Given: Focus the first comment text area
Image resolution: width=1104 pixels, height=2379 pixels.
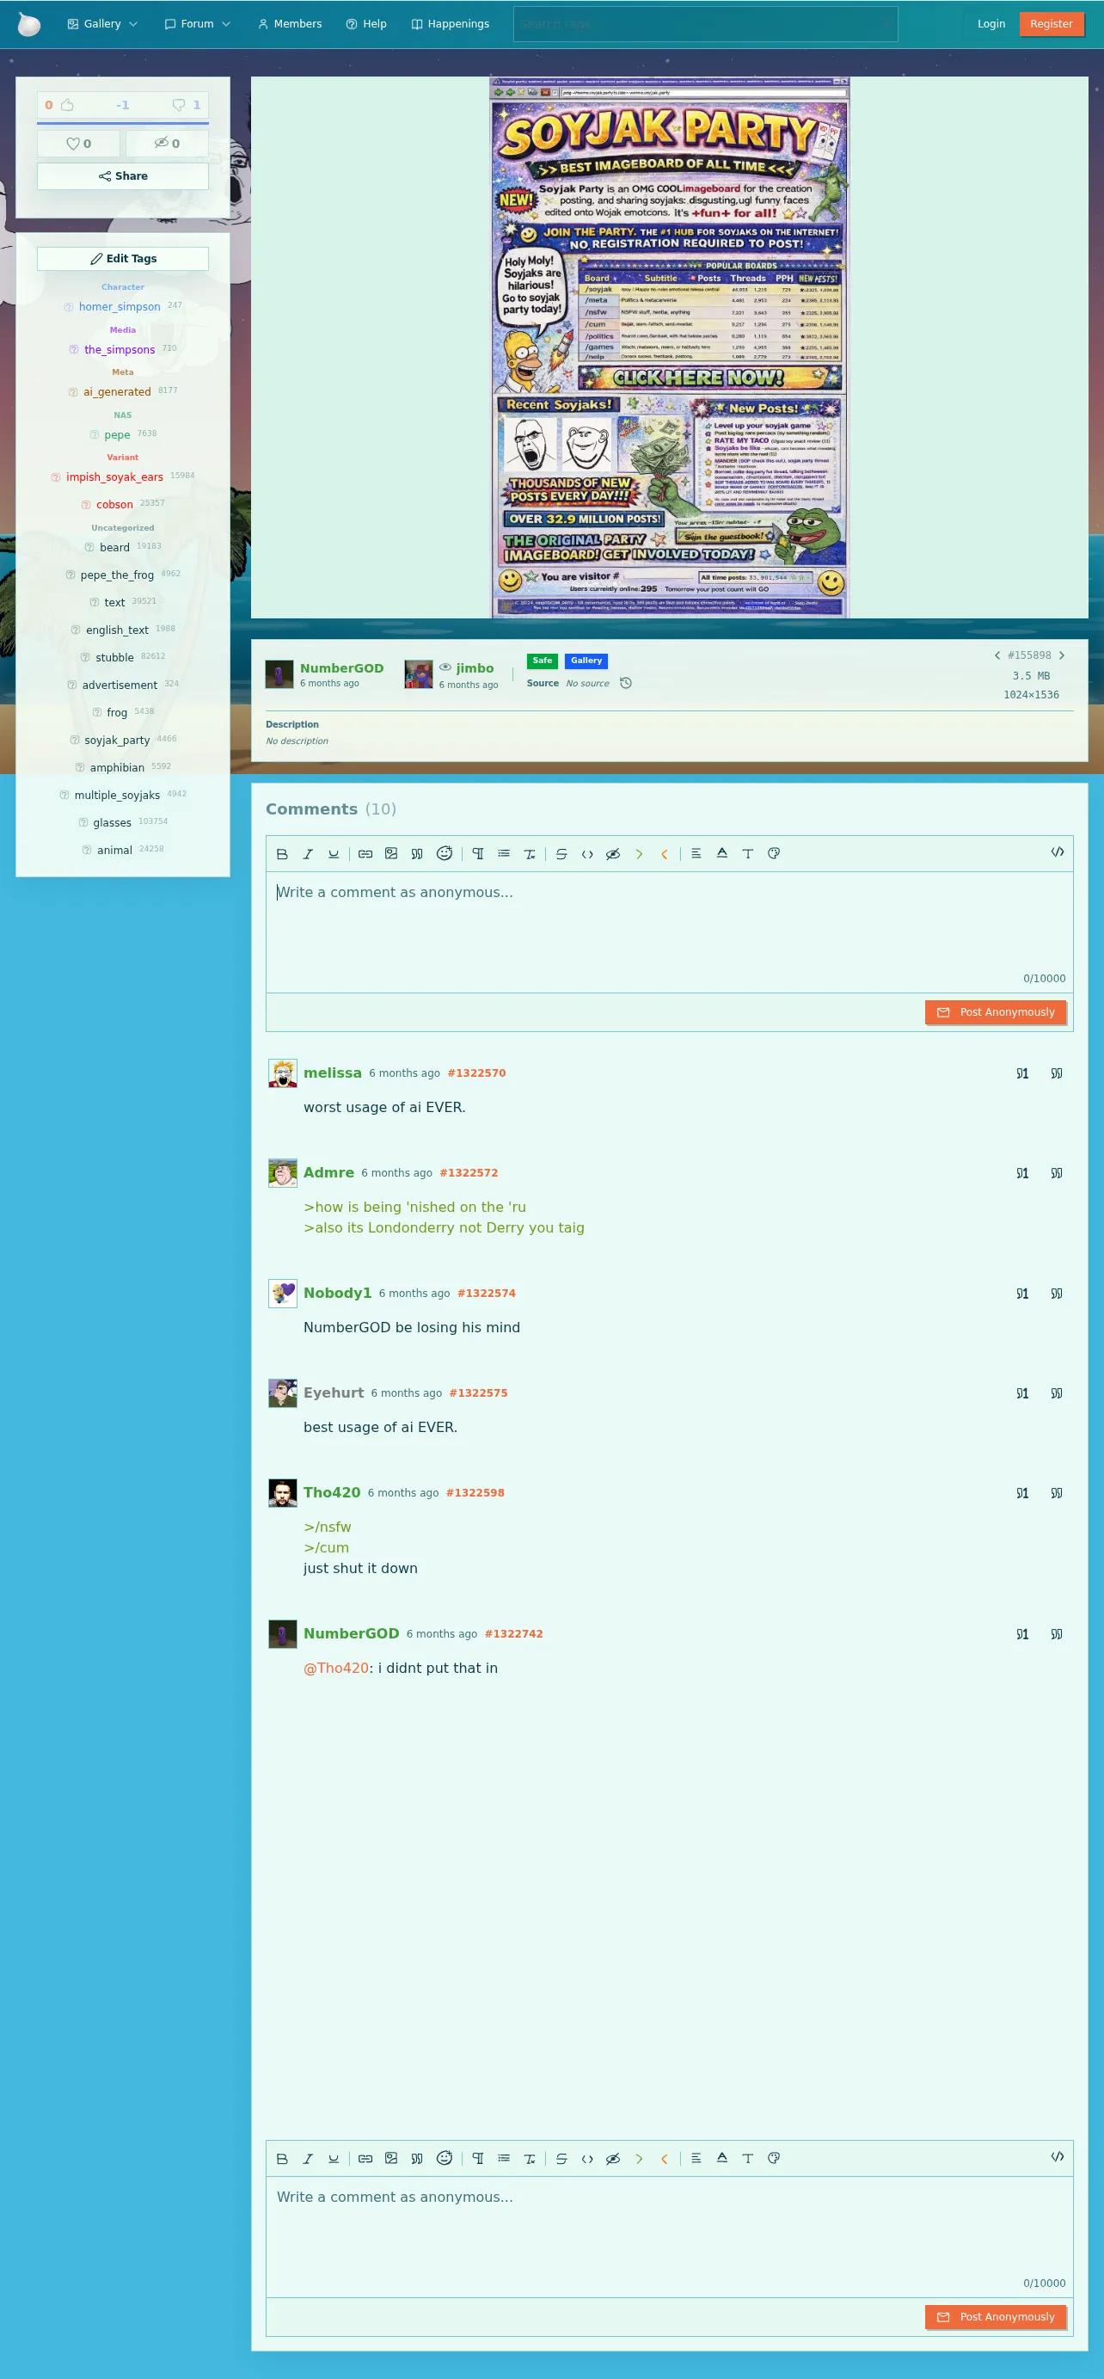Looking at the screenshot, I should (x=669, y=931).
